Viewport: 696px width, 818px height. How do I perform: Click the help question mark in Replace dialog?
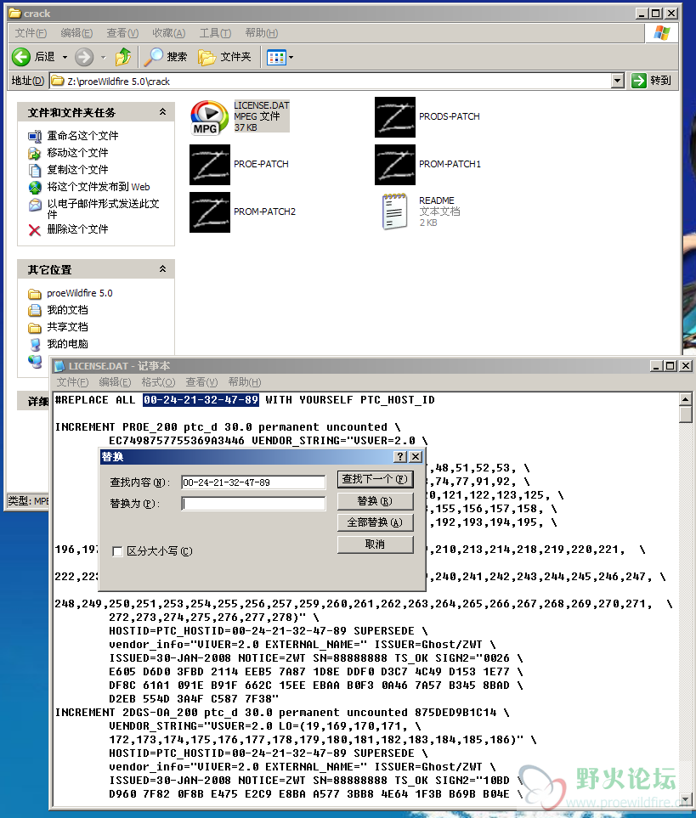point(400,457)
